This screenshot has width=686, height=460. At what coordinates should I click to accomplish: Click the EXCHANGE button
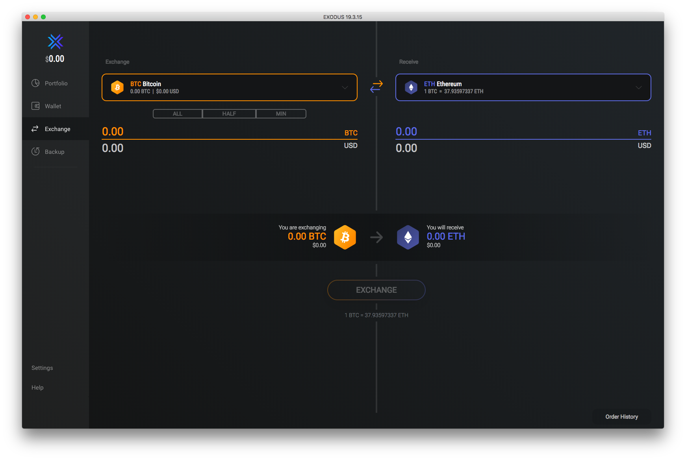tap(376, 290)
